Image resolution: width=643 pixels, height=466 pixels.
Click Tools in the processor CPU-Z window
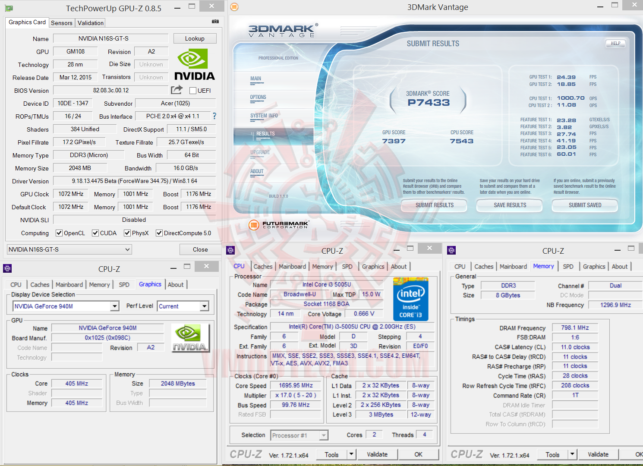click(x=331, y=454)
